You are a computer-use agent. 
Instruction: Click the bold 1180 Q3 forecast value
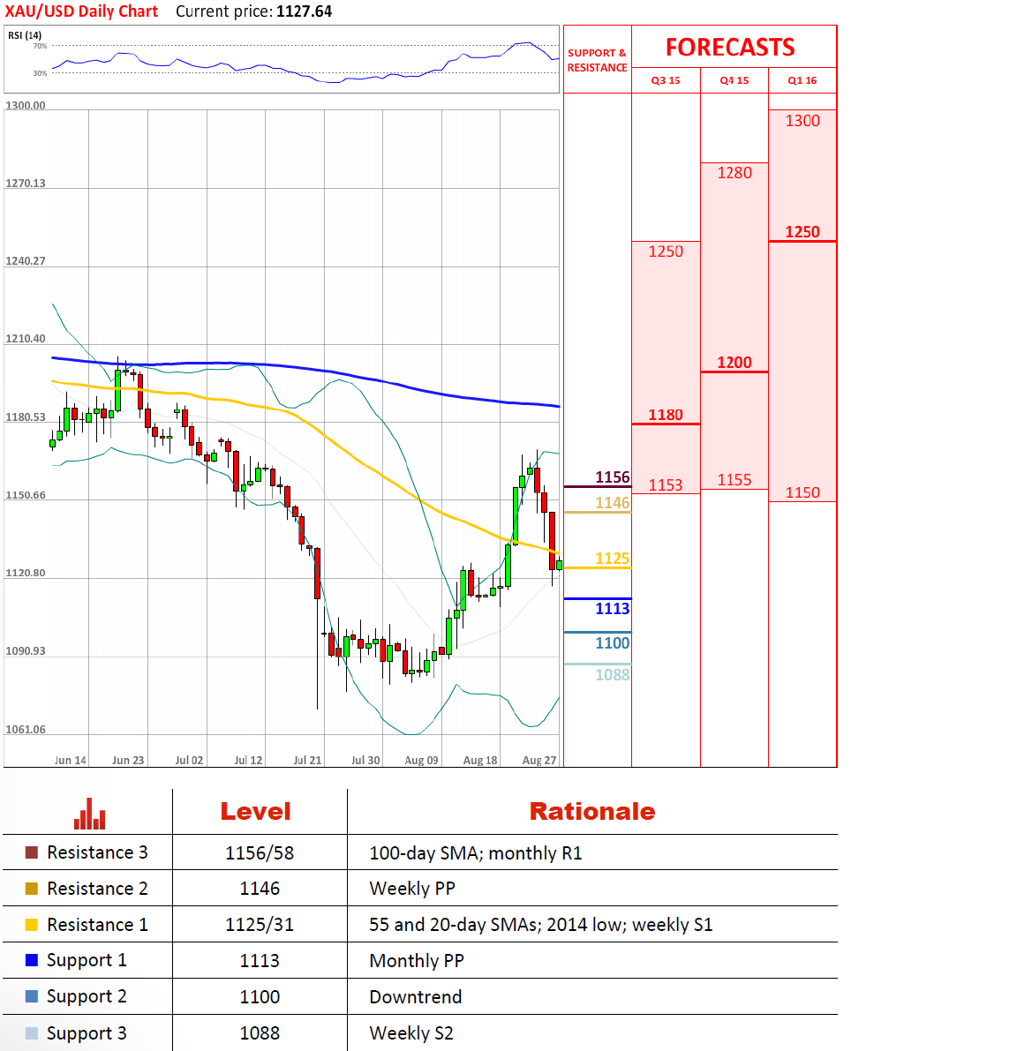coord(666,415)
